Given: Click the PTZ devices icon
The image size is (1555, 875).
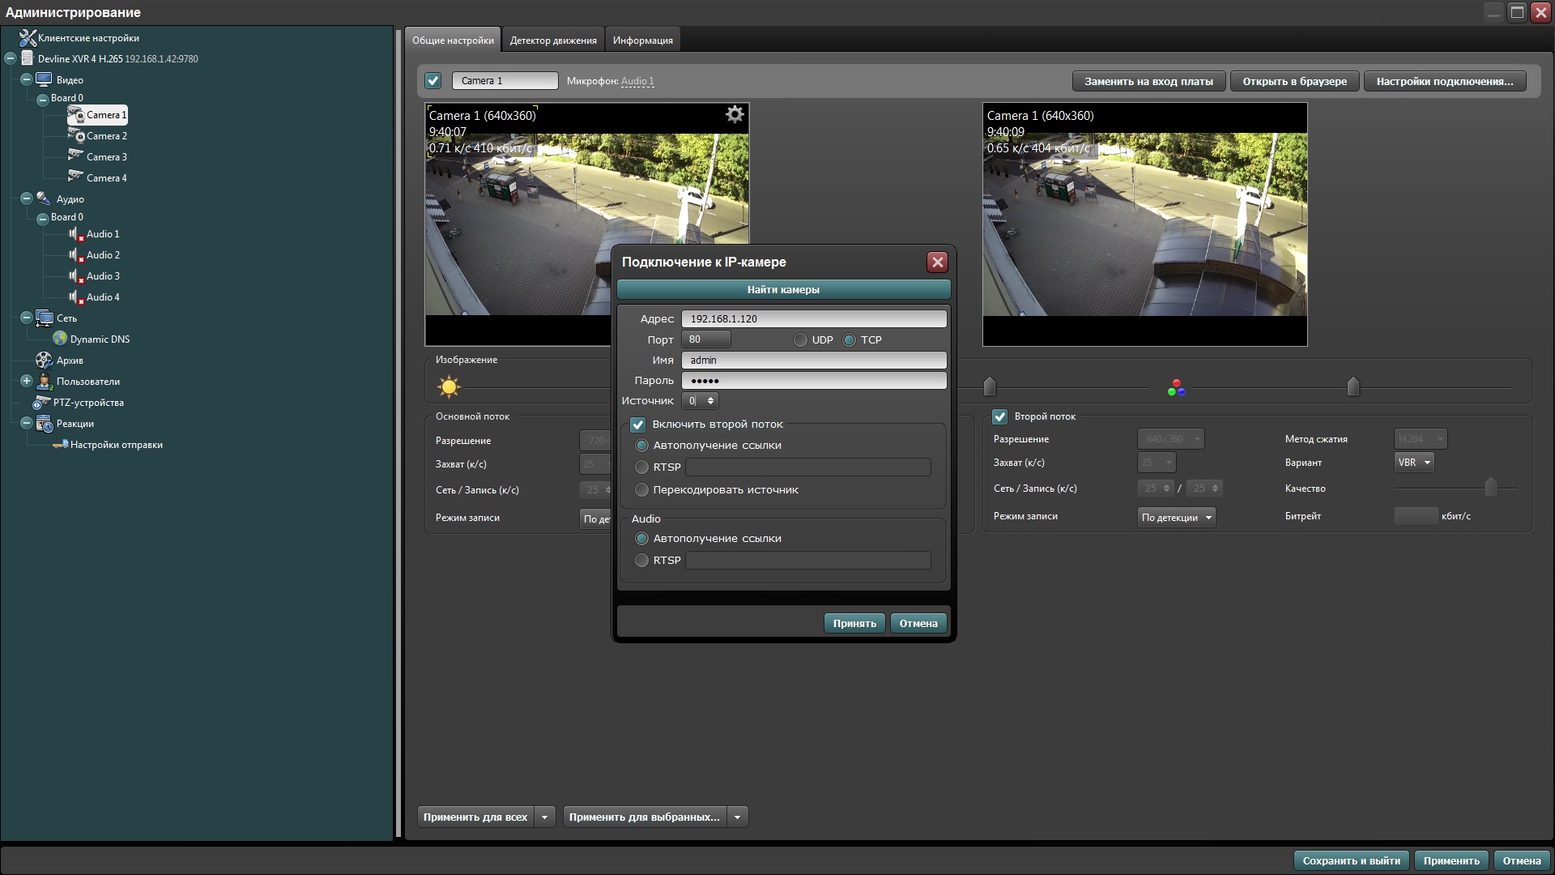Looking at the screenshot, I should pyautogui.click(x=41, y=403).
